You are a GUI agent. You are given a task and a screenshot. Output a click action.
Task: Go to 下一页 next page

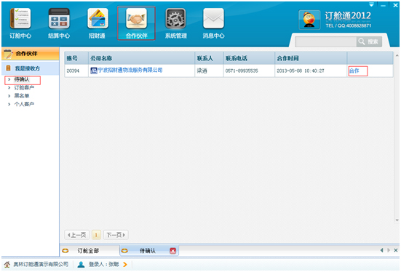pos(116,235)
